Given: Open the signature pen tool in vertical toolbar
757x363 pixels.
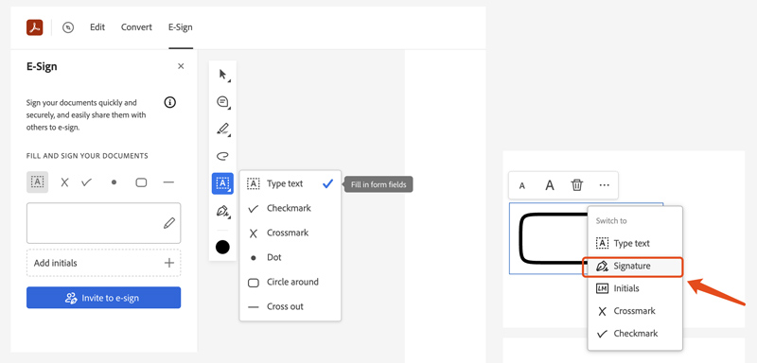Looking at the screenshot, I should (223, 211).
